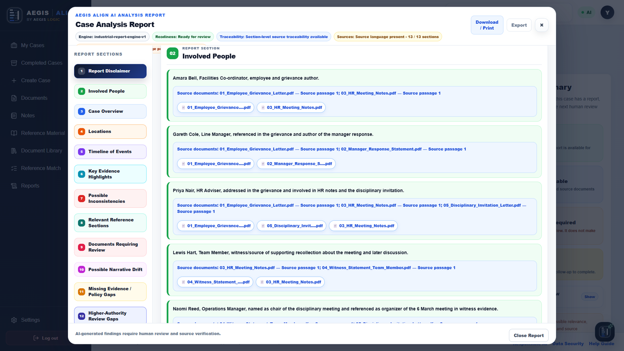The image size is (624, 351).
Task: Open Missing Evidence / Policy Gaps section
Action: 110,292
